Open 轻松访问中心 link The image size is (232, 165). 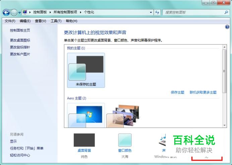coord(20,155)
